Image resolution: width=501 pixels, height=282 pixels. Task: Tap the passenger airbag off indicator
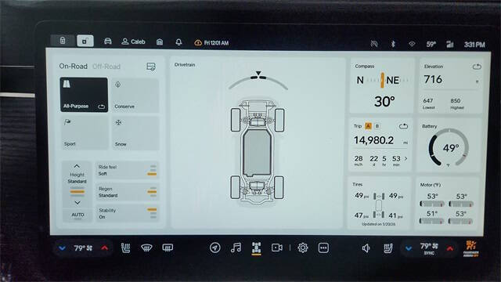point(471,249)
